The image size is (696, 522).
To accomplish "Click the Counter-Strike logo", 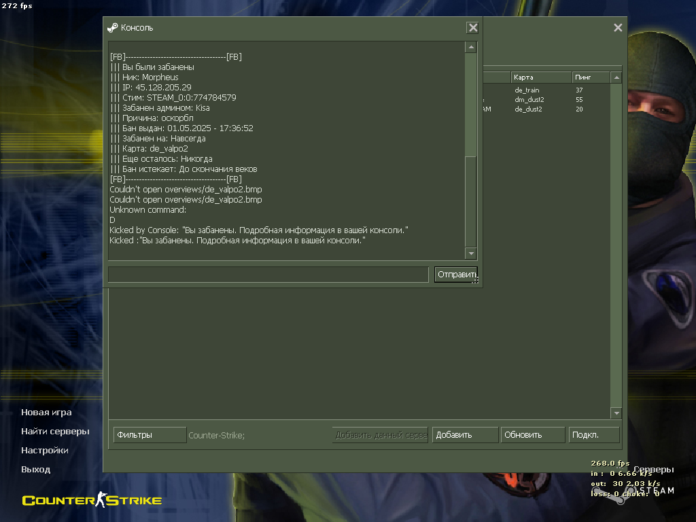I will coord(92,500).
